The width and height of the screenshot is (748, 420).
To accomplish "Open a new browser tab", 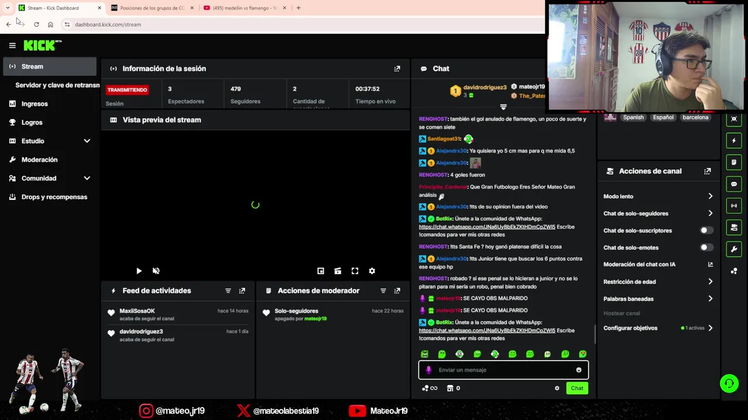I will [x=299, y=8].
